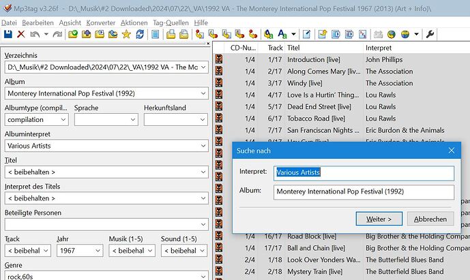Click the Save tag floppy disk icon
This screenshot has width=470, height=280.
[x=8, y=34]
